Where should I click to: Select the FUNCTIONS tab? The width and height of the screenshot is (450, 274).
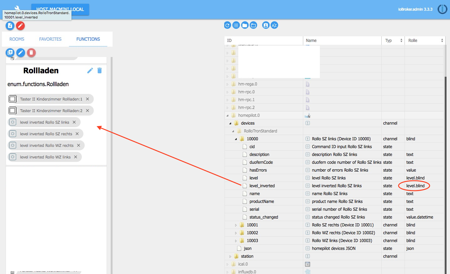[x=88, y=39]
